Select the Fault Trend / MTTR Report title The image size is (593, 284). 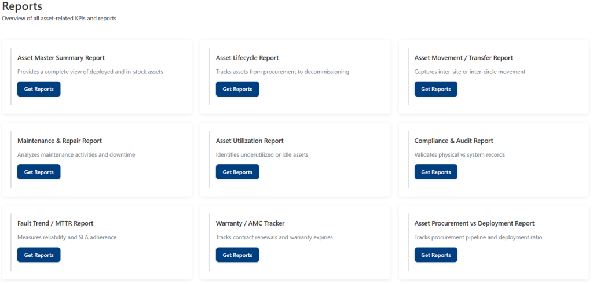(55, 223)
